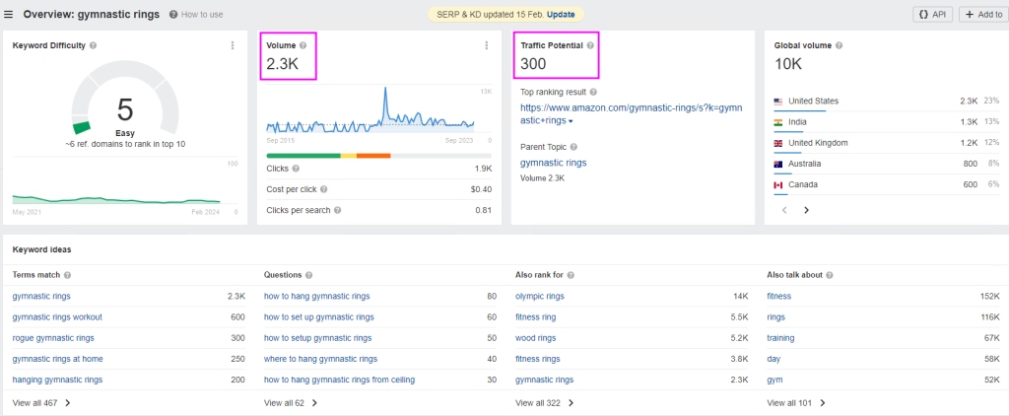Click the API button
This screenshot has height=416, width=1009.
pos(932,15)
